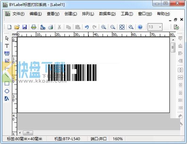Viewport: 187px width, 144px height.
Task: Open the 排列(L) menu
Action: pyautogui.click(x=88, y=14)
